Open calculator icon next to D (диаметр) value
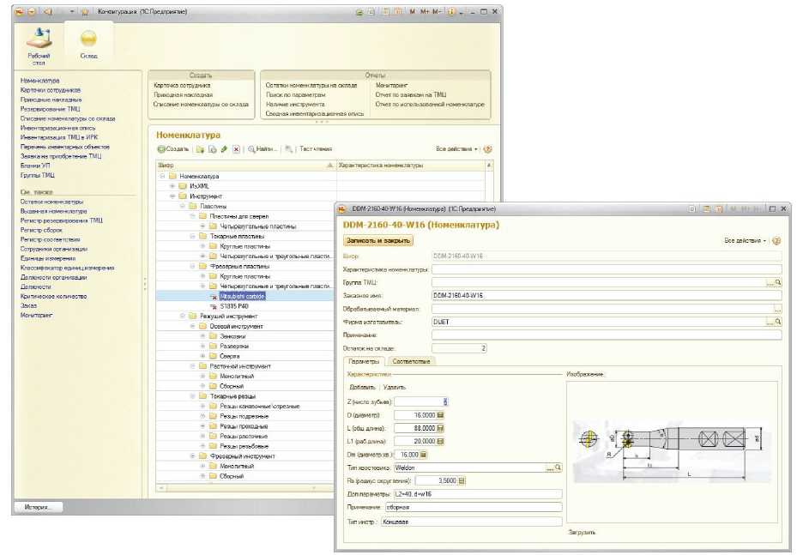This screenshot has width=803, height=555. 441,414
